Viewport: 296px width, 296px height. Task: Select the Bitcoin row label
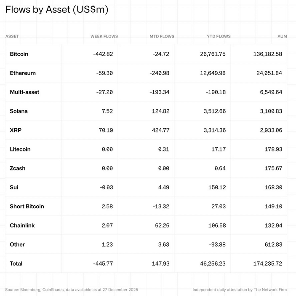(x=19, y=54)
